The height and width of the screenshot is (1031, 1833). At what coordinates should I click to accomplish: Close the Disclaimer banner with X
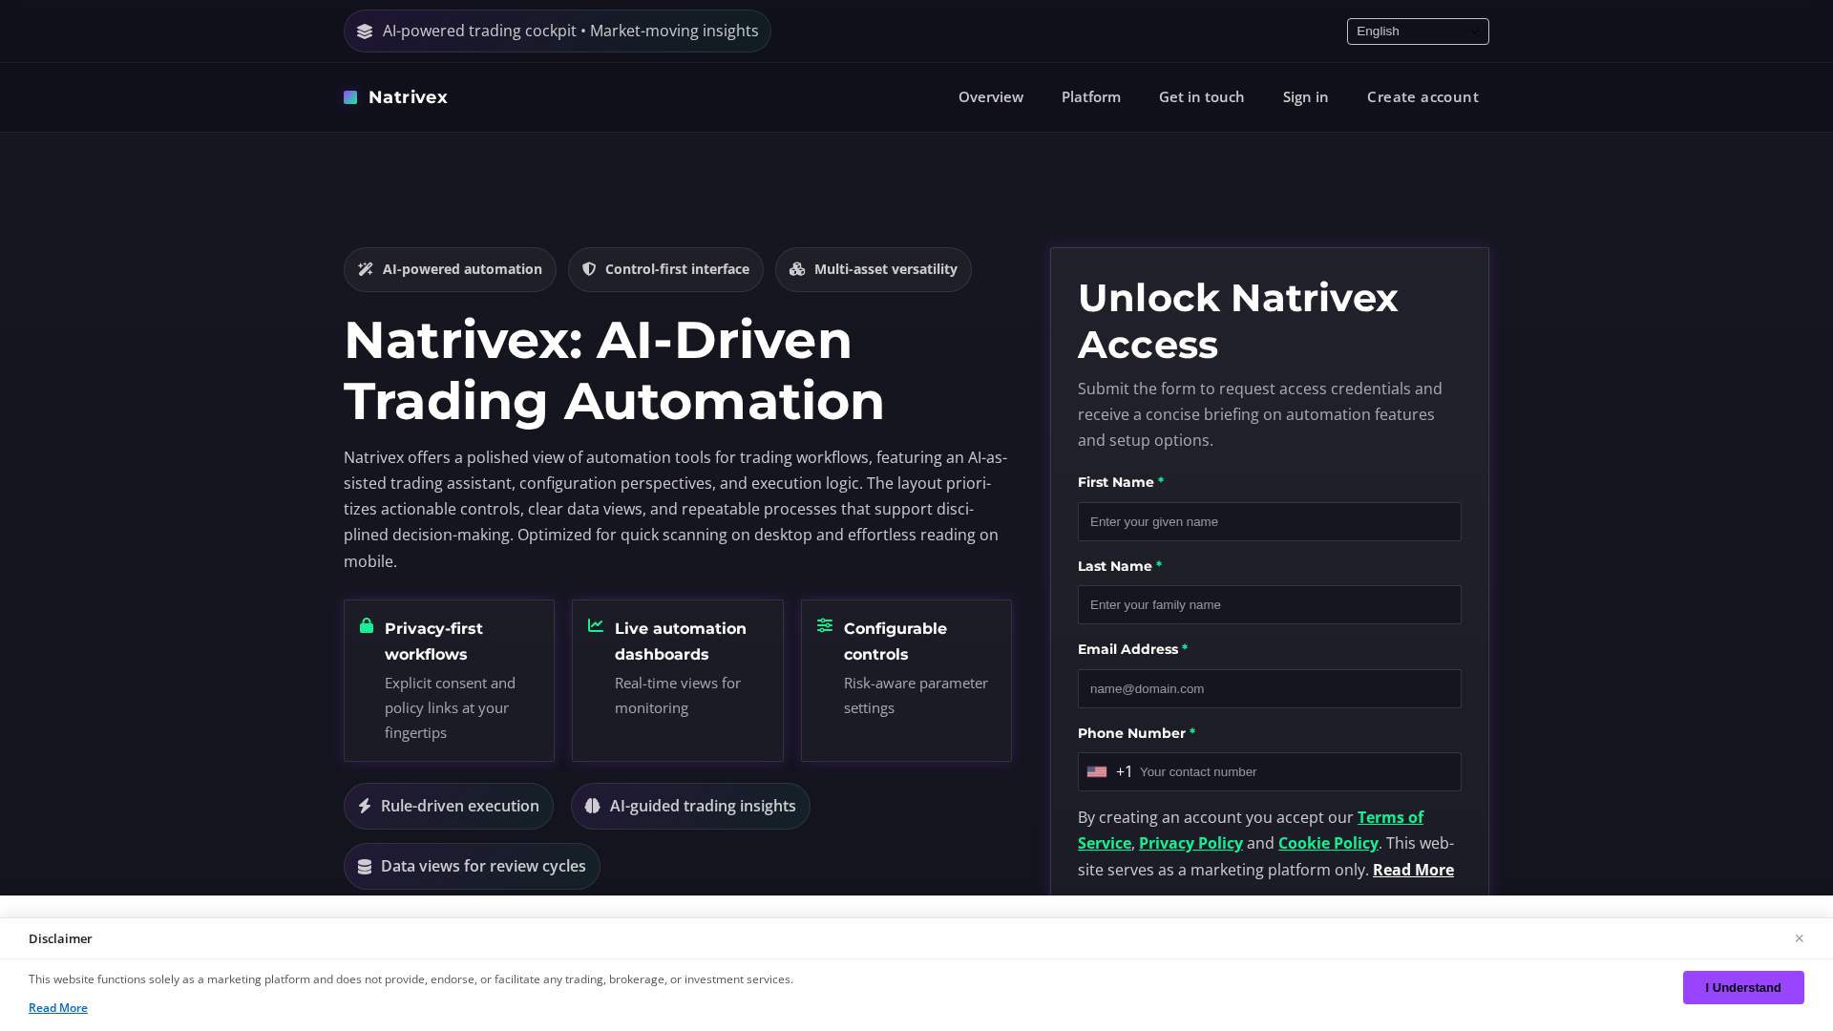pyautogui.click(x=1799, y=938)
